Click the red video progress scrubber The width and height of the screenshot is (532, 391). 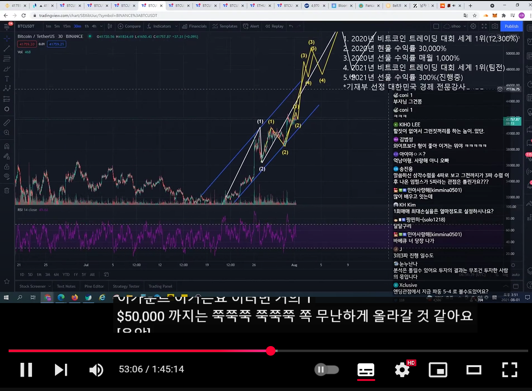(271, 351)
